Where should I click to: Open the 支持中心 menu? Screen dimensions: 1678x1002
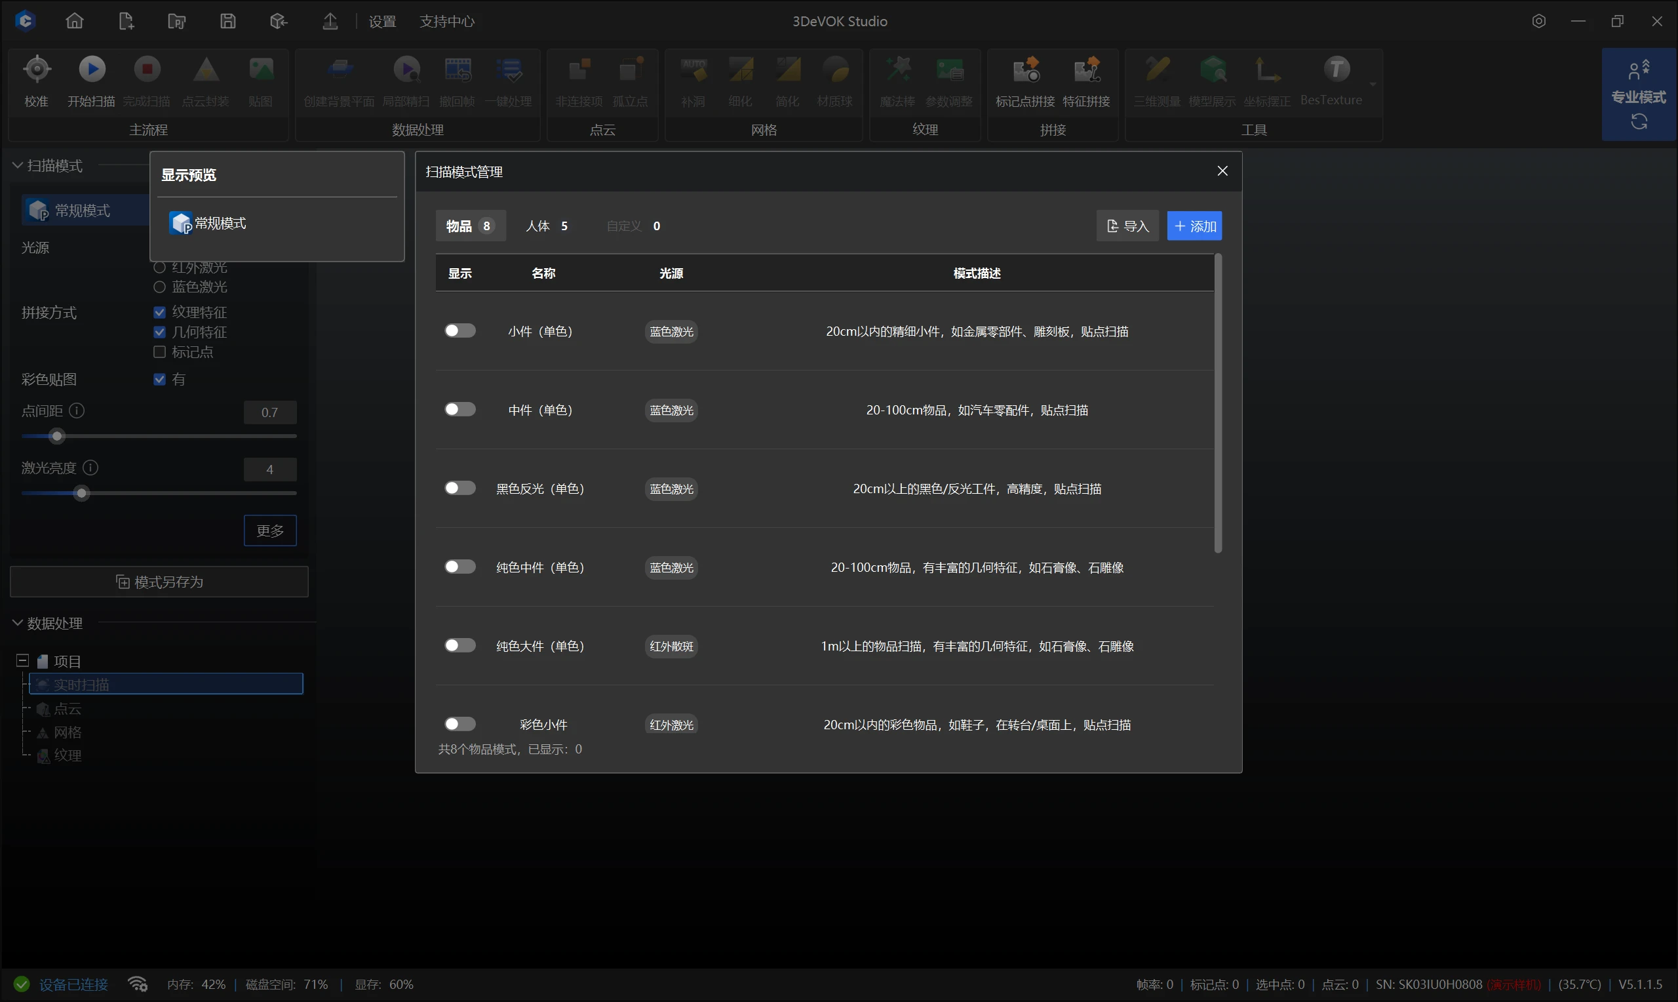tap(446, 22)
